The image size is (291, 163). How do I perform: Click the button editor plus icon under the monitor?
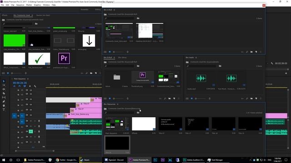click(286, 73)
